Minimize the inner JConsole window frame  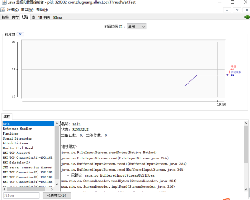tap(227, 10)
